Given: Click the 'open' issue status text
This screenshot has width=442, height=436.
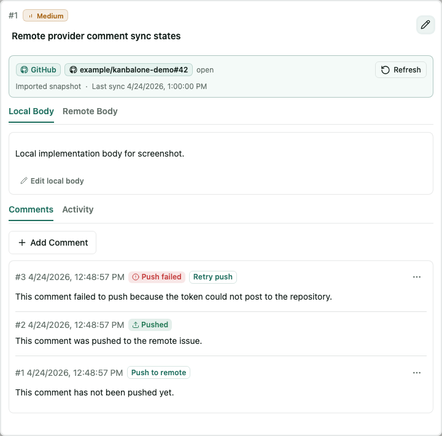Looking at the screenshot, I should point(205,70).
